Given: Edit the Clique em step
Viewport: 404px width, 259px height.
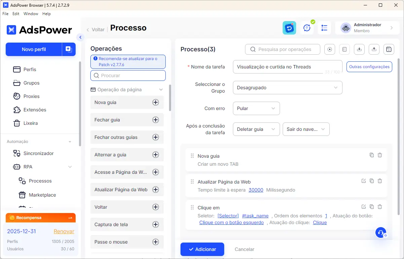Looking at the screenshot, I should (x=364, y=207).
